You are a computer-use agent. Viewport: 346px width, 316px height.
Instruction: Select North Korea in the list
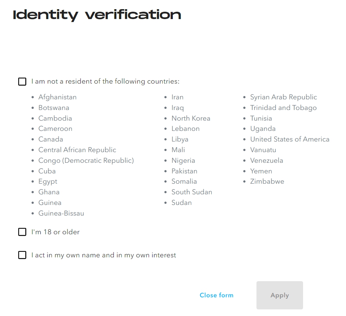pos(191,118)
